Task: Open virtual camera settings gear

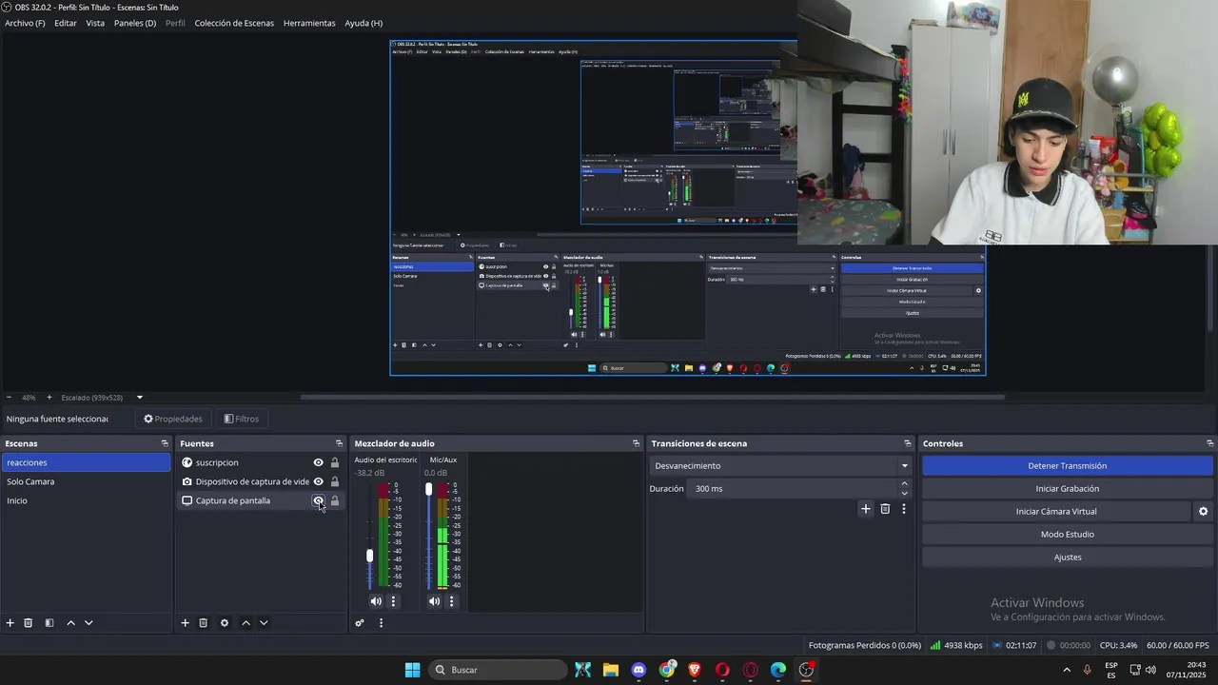Action: click(x=1203, y=512)
